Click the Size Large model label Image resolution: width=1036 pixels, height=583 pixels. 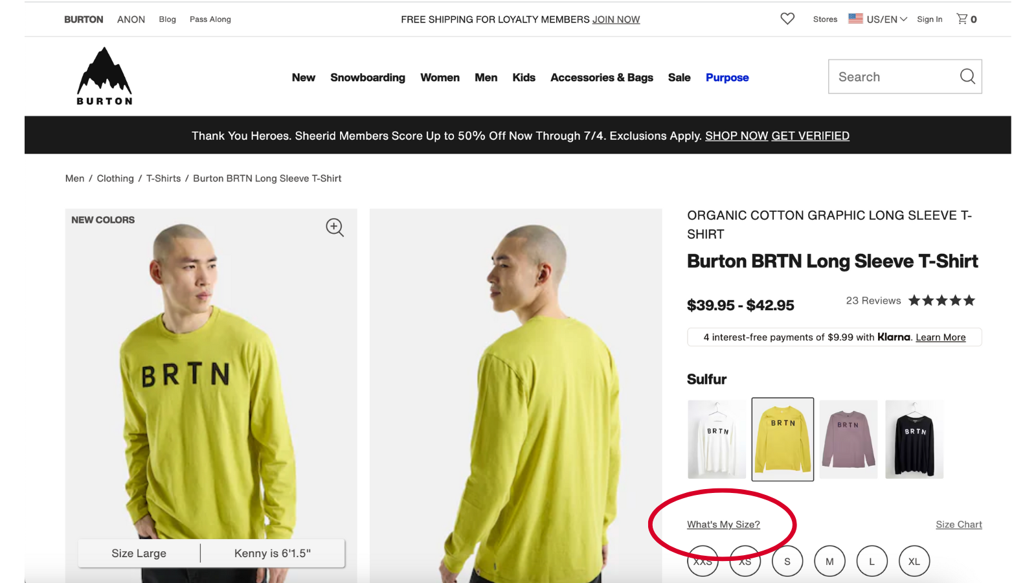139,553
